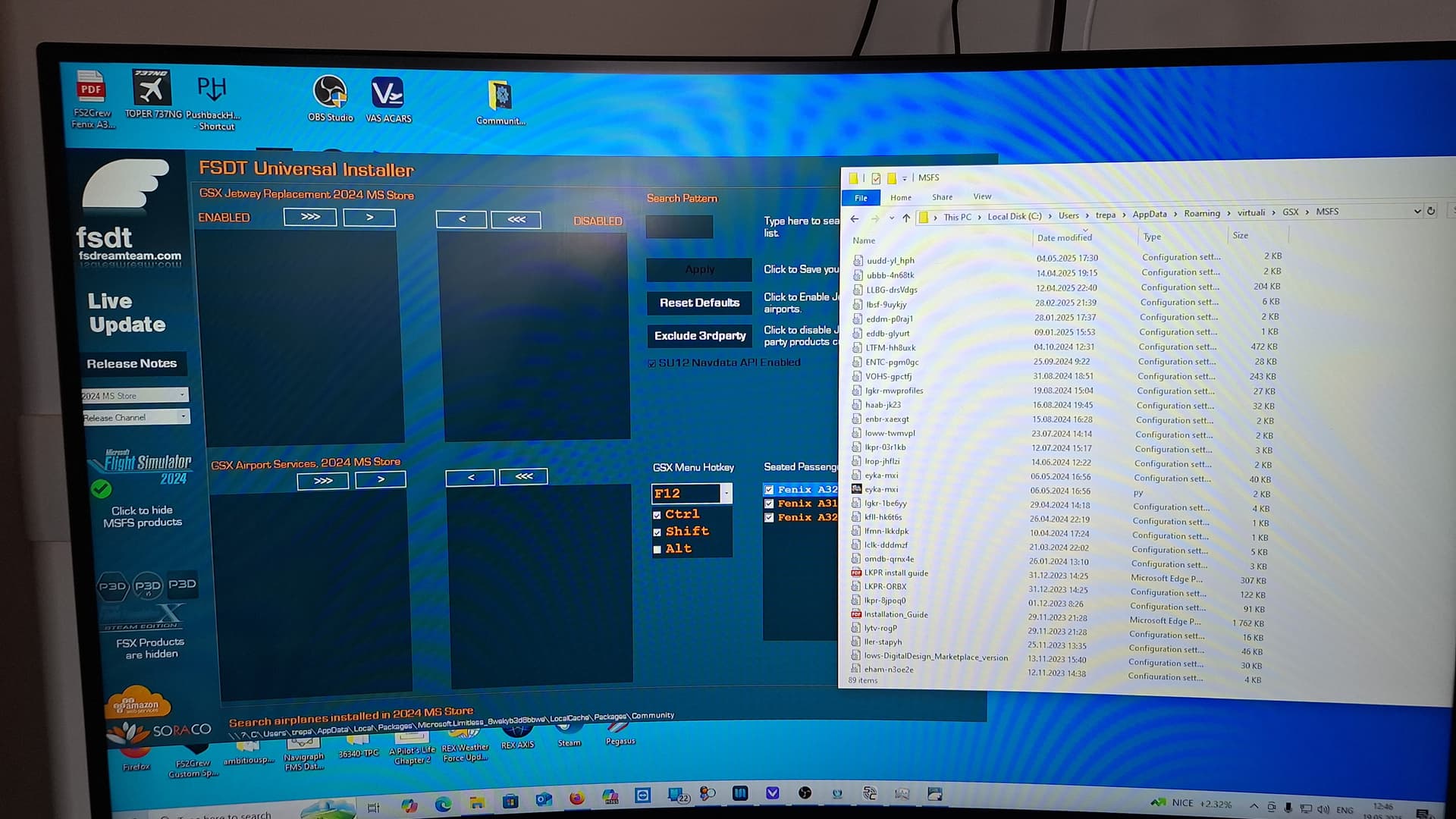Click the first hexagonal P3D icon
Screen dimensions: 1456x819
[112, 585]
